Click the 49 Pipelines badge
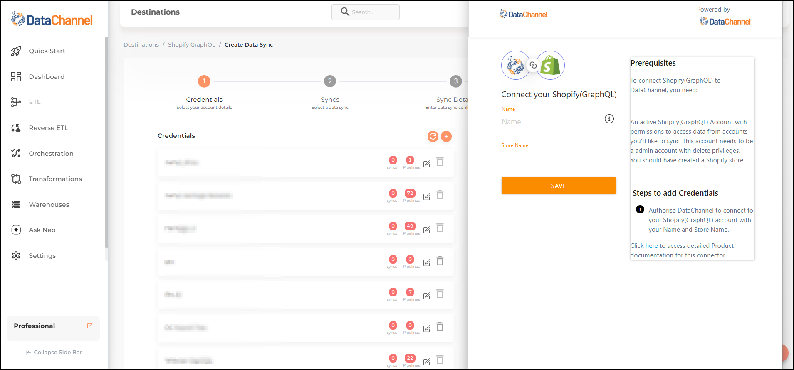Image resolution: width=794 pixels, height=370 pixels. click(x=410, y=226)
